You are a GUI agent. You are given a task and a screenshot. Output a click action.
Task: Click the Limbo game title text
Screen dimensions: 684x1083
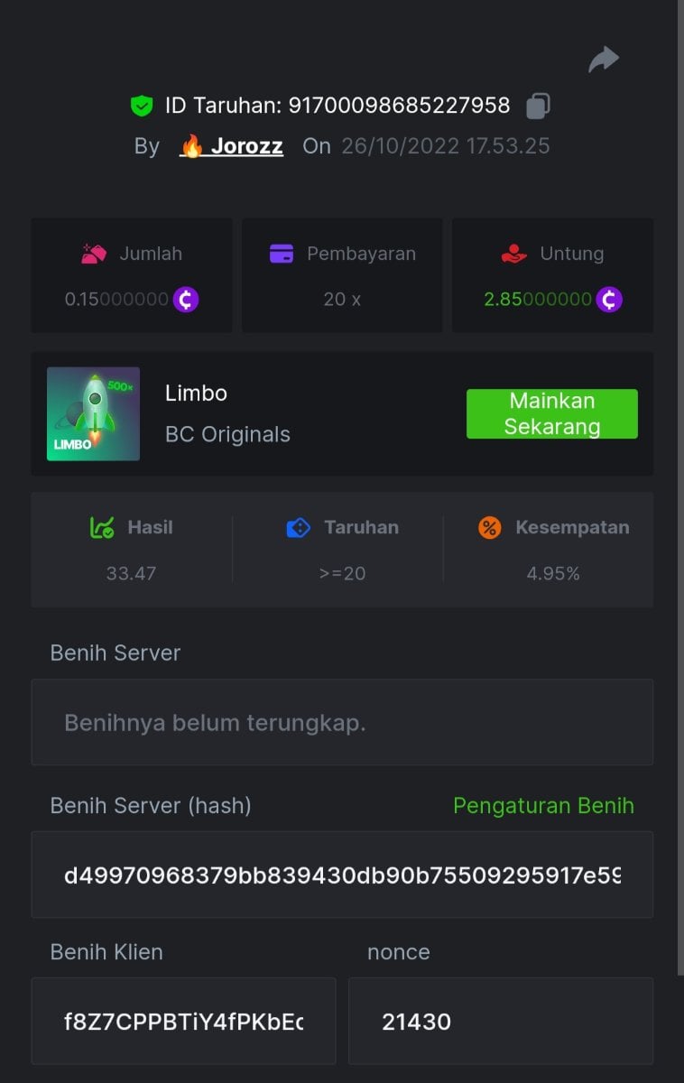pos(196,393)
